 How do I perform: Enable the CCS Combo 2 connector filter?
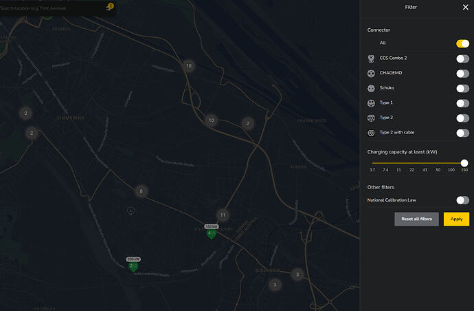pyautogui.click(x=462, y=58)
